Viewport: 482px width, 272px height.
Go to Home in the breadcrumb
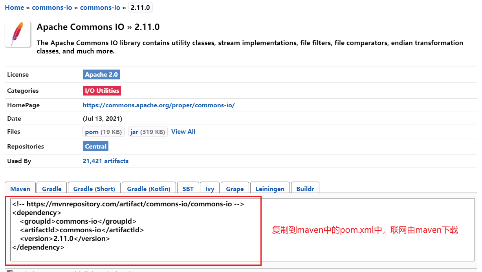14,7
